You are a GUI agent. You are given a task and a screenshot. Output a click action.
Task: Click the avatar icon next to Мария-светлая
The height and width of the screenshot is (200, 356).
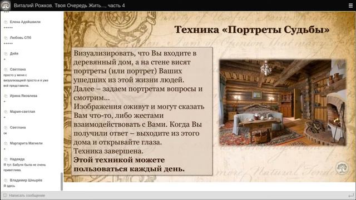click(x=6, y=112)
